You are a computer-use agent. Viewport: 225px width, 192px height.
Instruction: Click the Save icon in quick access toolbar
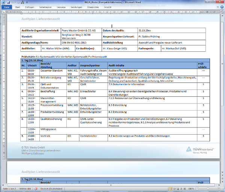(x=8, y=2)
